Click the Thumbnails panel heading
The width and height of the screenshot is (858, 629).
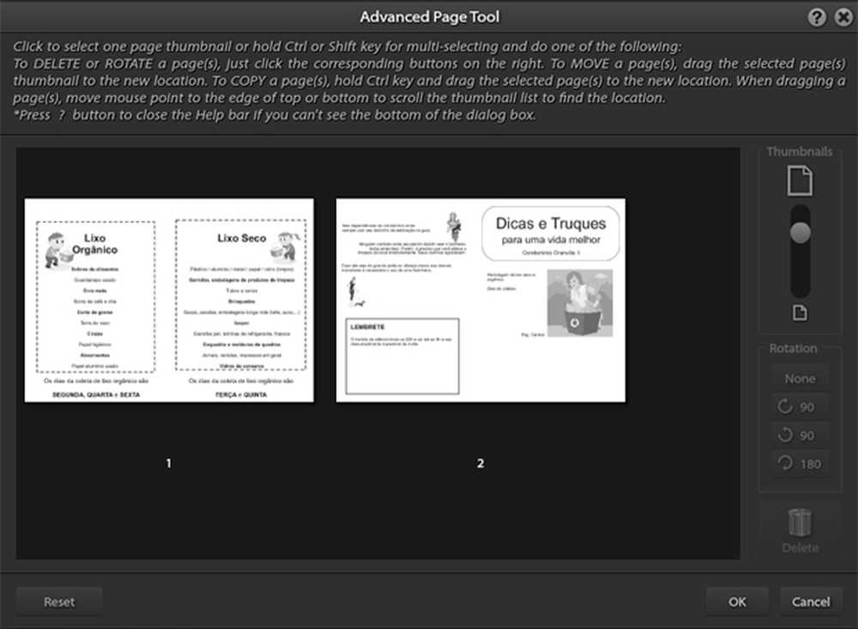(799, 151)
